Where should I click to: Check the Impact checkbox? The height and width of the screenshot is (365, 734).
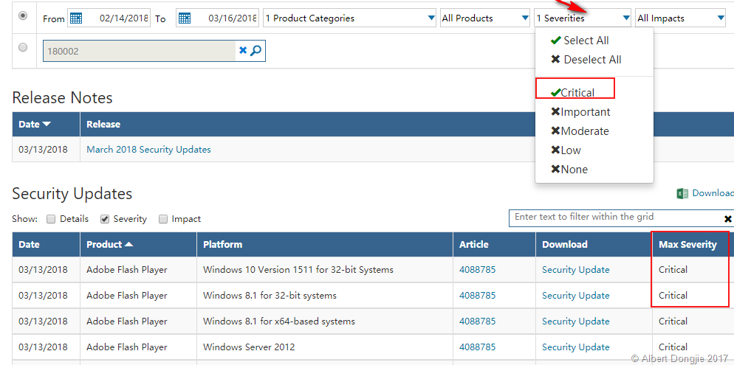pos(163,219)
